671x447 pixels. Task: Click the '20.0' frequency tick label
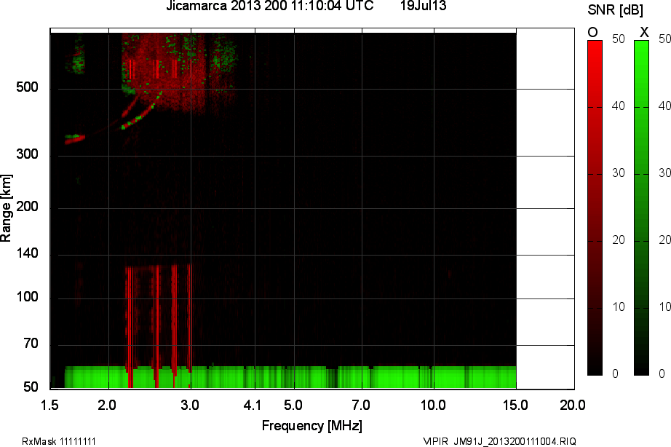click(x=573, y=405)
